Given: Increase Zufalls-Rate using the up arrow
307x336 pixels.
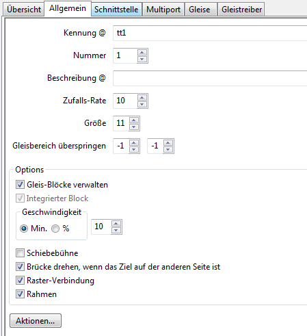Looking at the screenshot, I should point(142,98).
